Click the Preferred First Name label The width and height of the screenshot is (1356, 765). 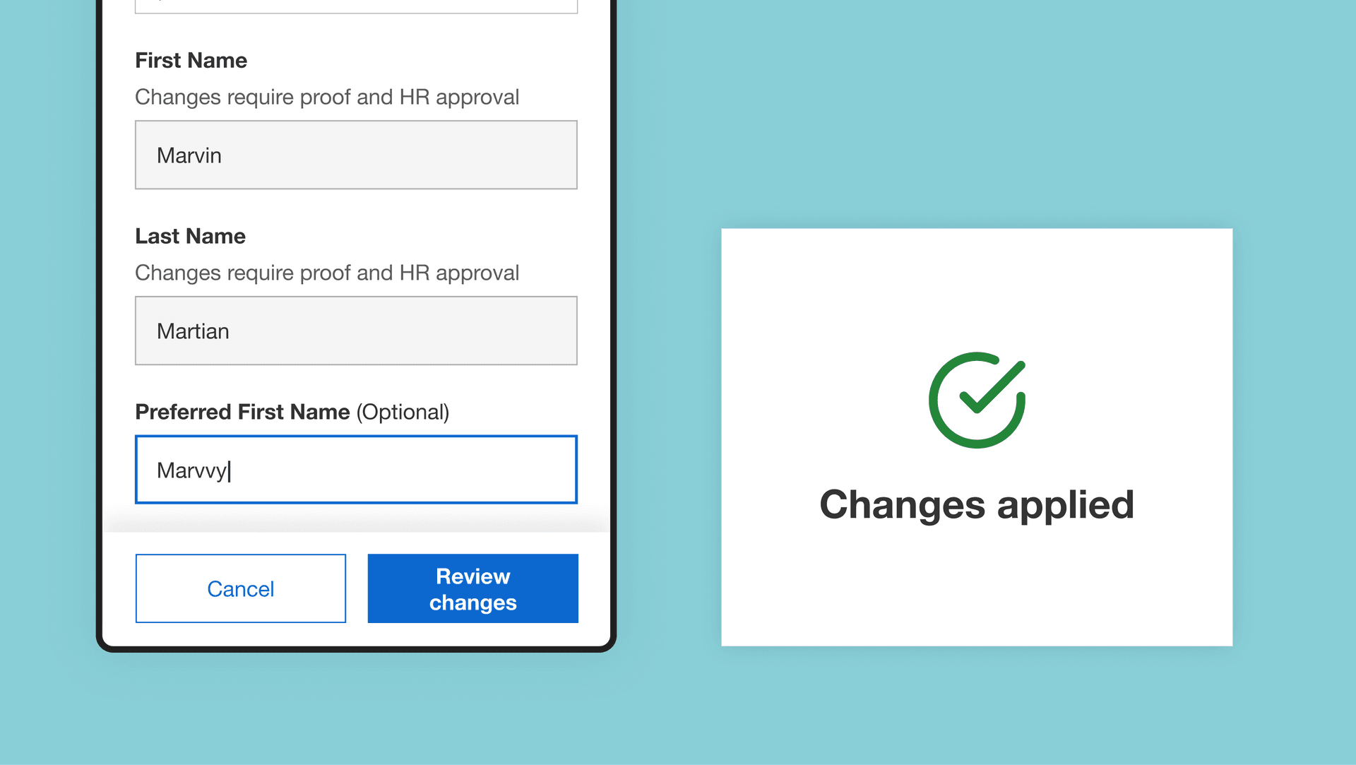coord(242,412)
